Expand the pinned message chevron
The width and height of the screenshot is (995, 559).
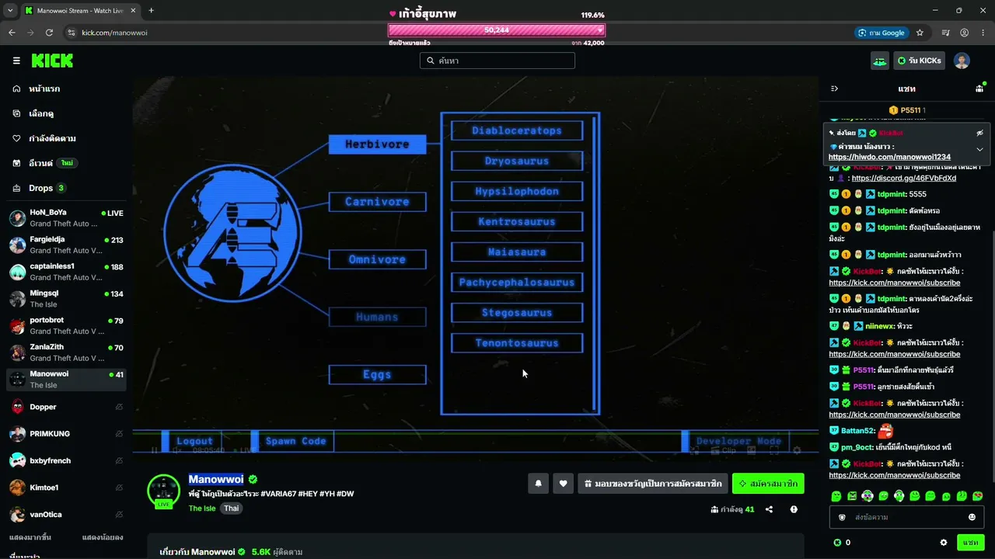click(x=979, y=149)
